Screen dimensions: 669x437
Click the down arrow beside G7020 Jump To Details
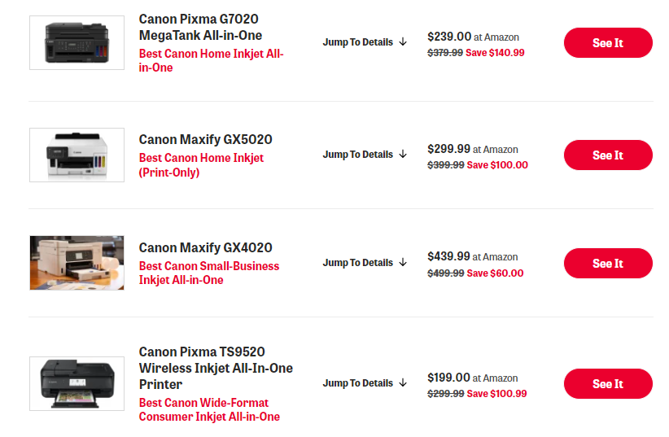pos(403,42)
